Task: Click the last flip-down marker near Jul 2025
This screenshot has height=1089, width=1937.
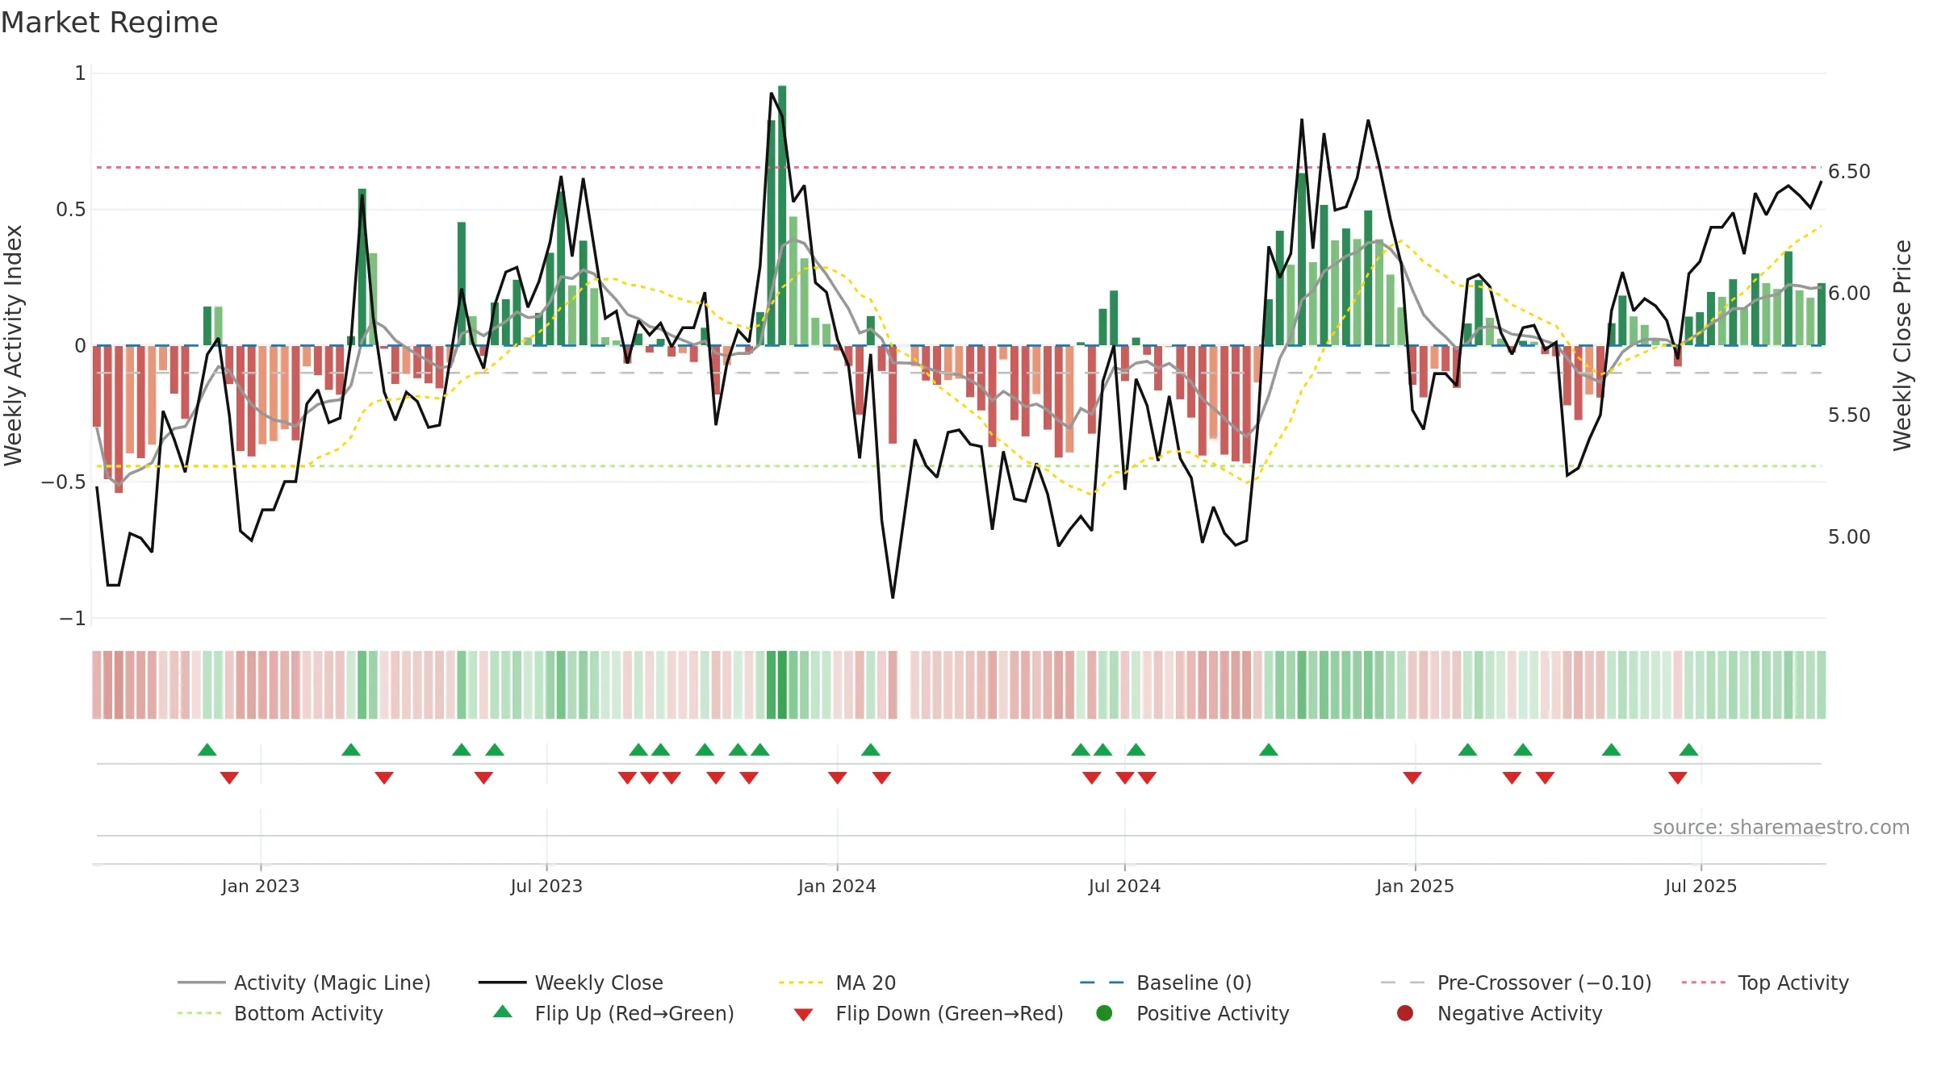Action: coord(1678,778)
